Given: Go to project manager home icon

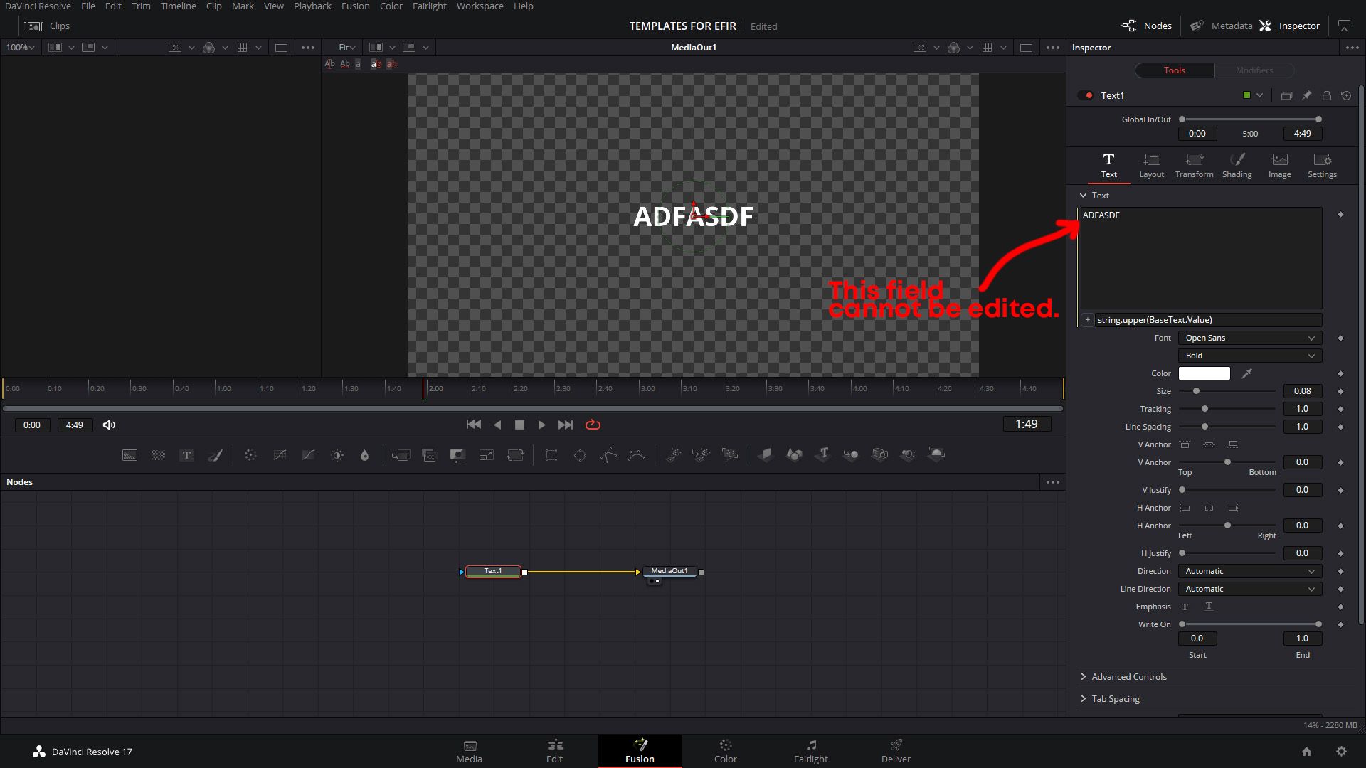Looking at the screenshot, I should click(1306, 752).
